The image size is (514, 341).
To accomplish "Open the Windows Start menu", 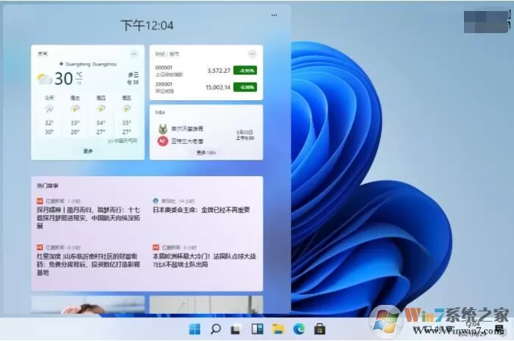I will [x=194, y=329].
